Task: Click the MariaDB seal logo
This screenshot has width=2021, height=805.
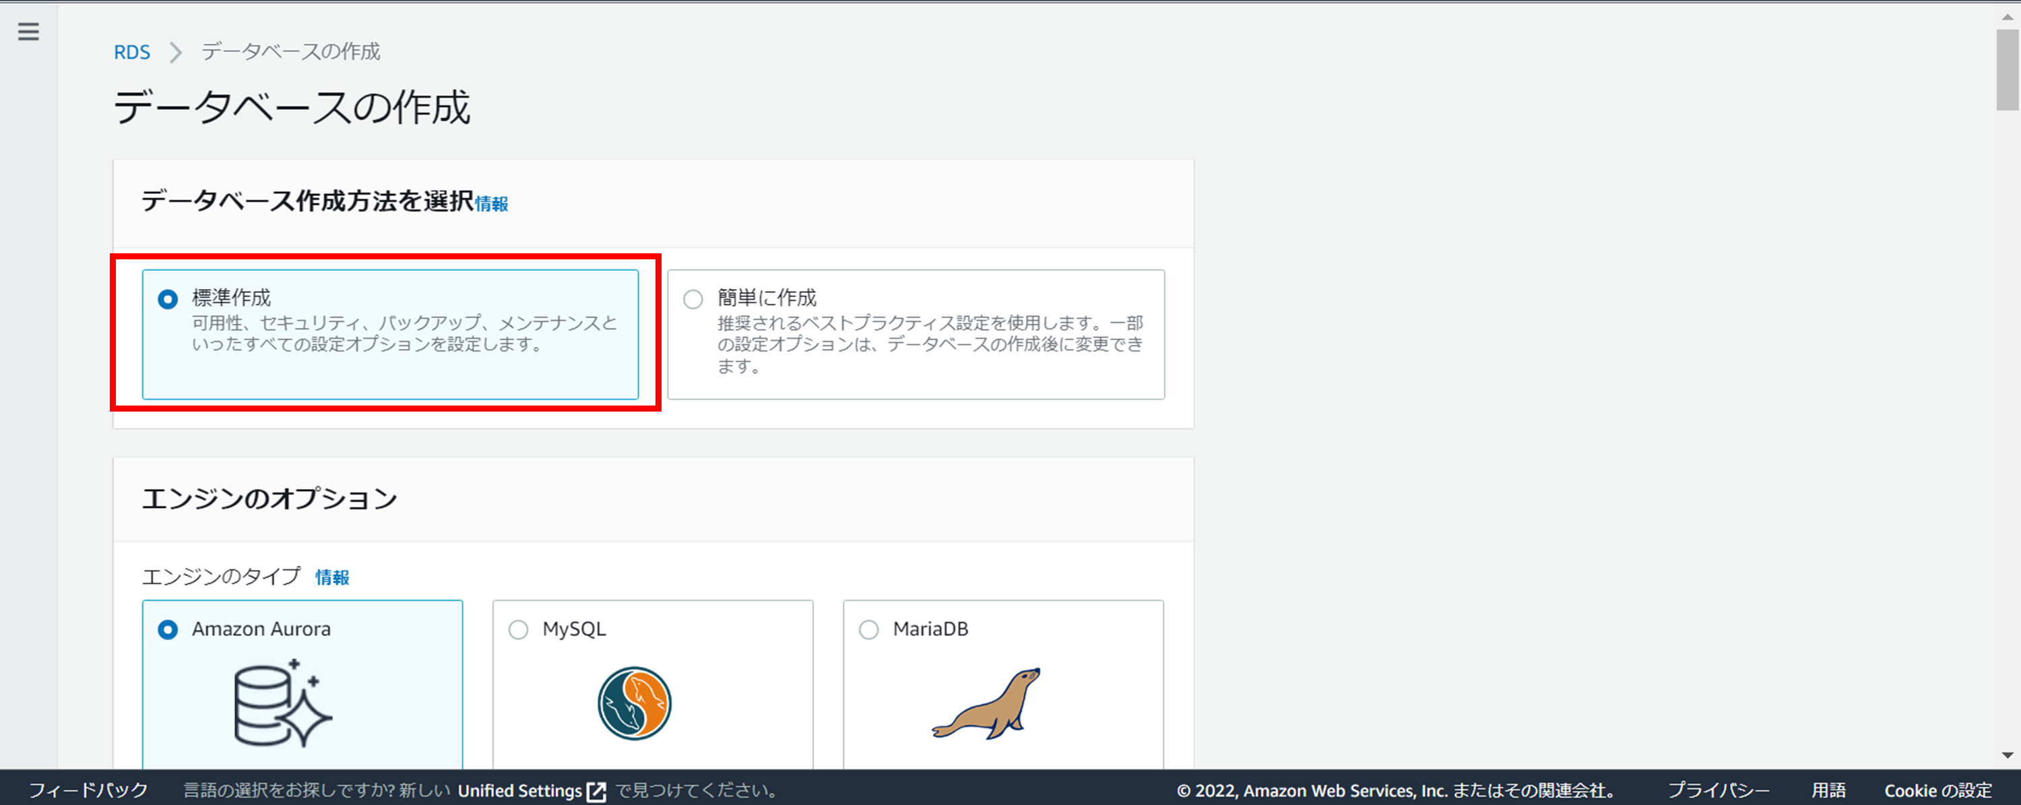Action: (986, 703)
